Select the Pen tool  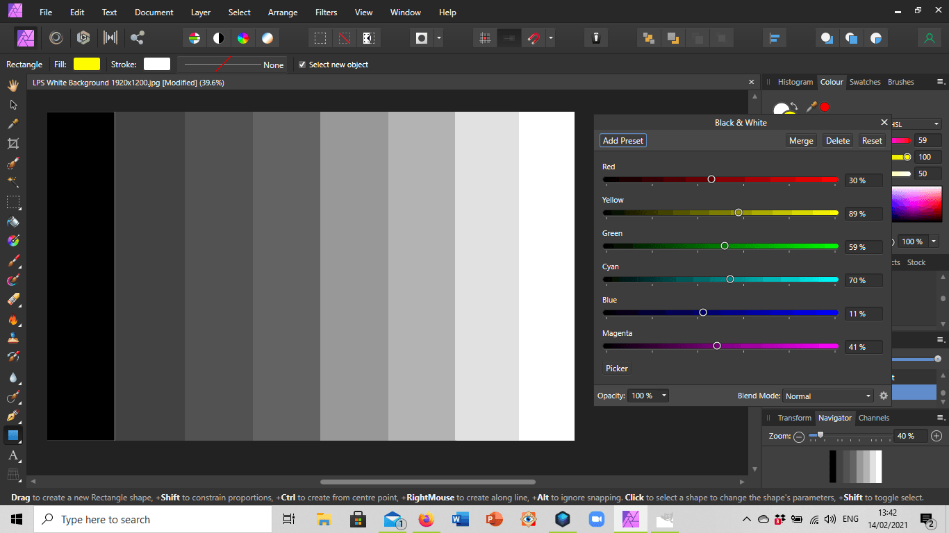(x=13, y=416)
